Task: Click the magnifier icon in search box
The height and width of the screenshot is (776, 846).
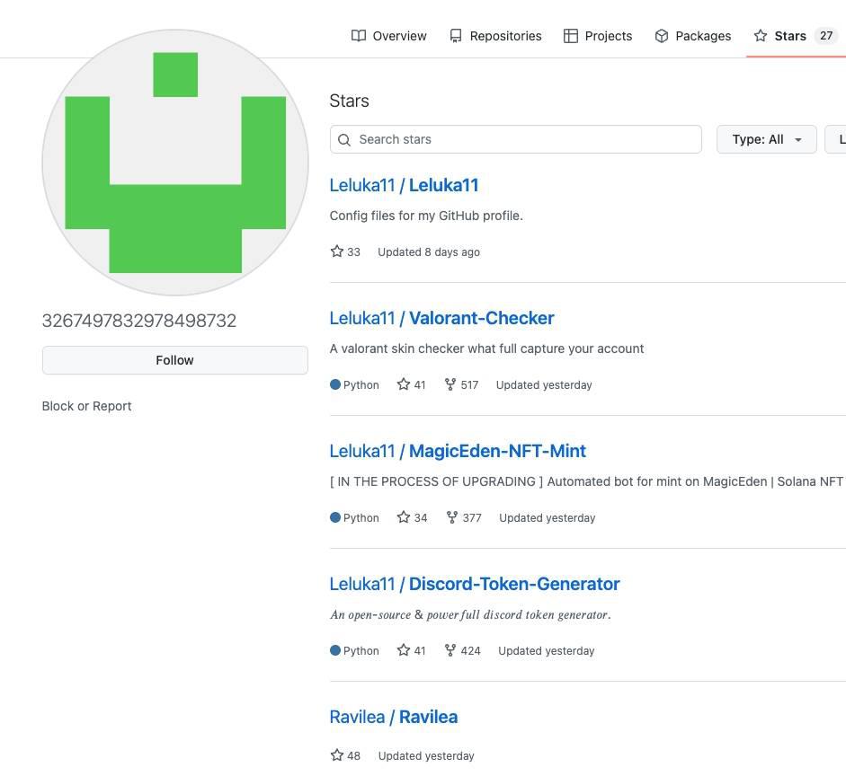Action: [x=344, y=140]
